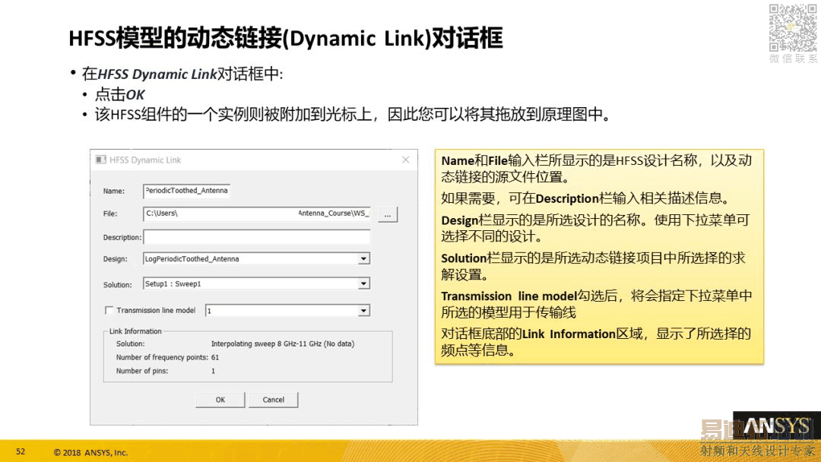Open file browse button with ellipsis
Screen dimensions: 821x462
coord(388,214)
